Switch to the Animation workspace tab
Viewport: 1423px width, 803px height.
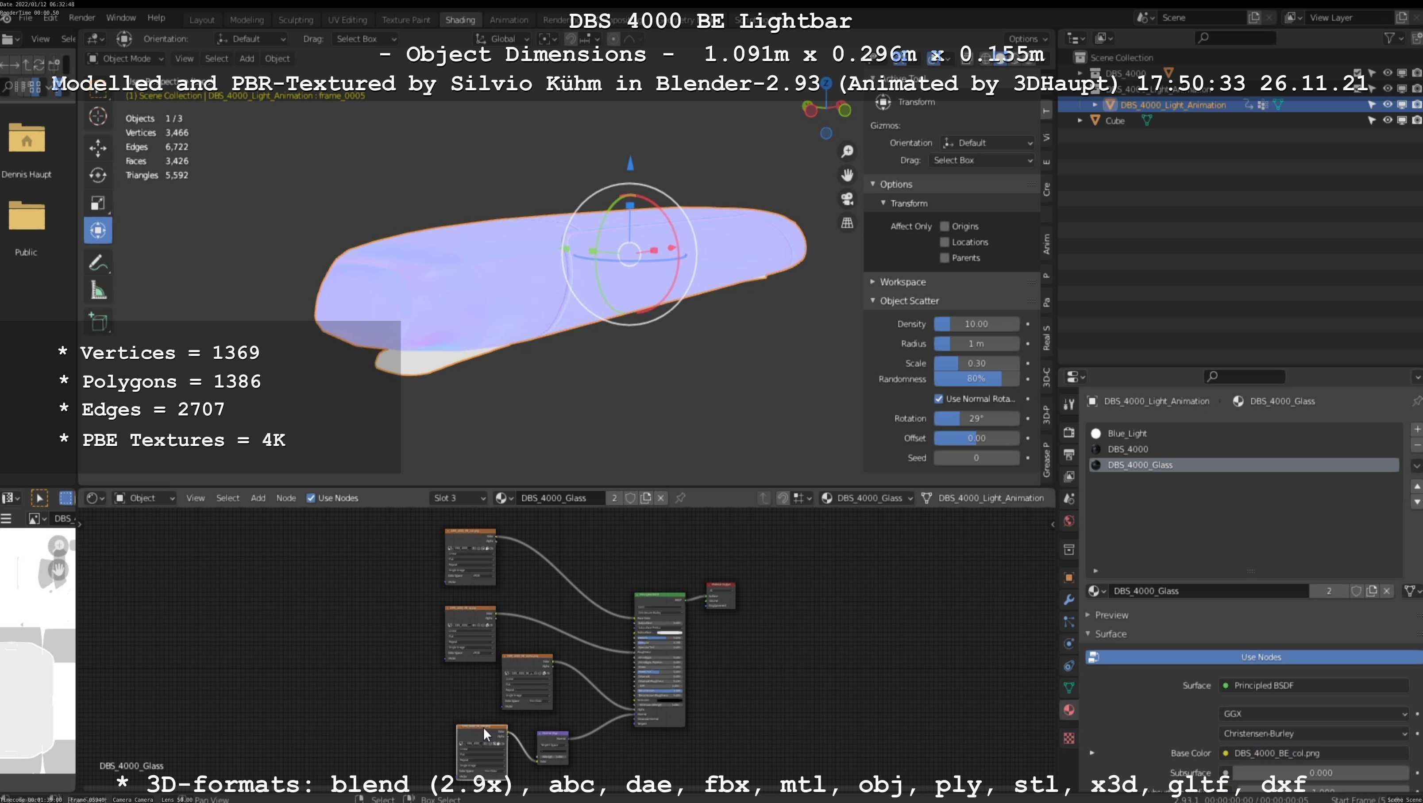(509, 20)
